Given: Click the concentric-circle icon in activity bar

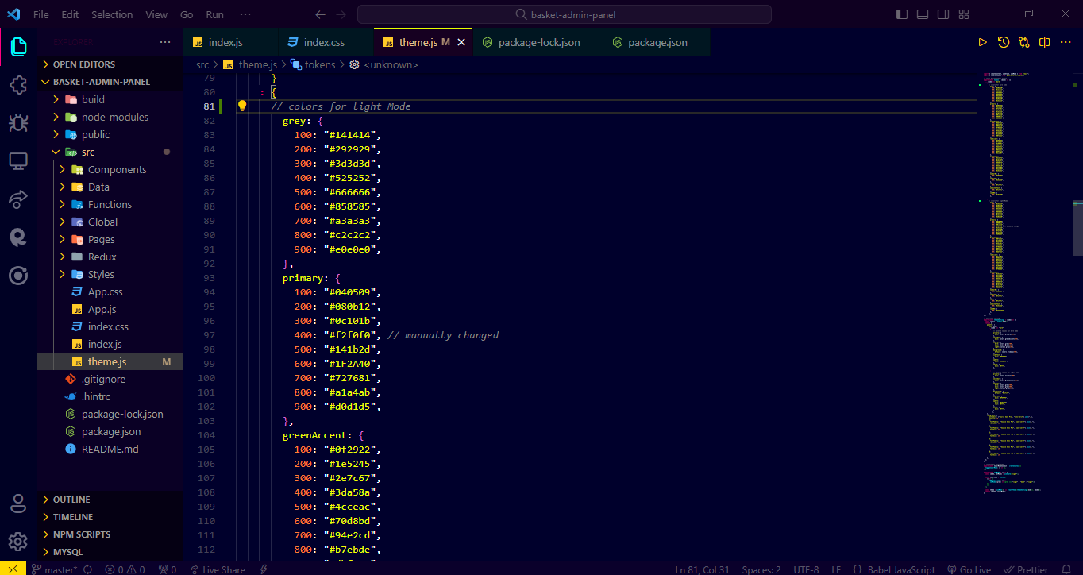Looking at the screenshot, I should pos(18,276).
